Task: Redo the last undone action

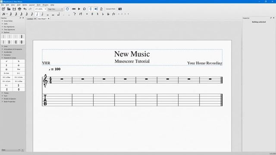Action: point(30,9)
